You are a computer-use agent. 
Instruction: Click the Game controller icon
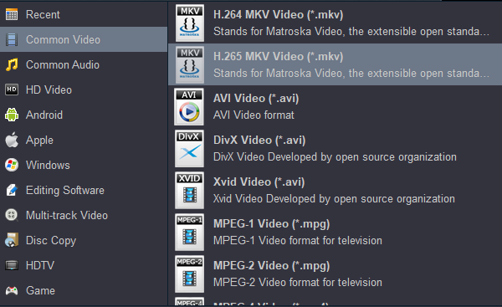(12, 290)
